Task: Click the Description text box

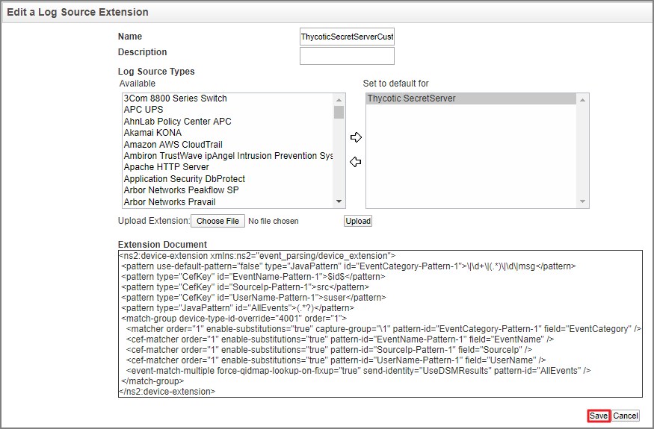Action: coord(347,56)
